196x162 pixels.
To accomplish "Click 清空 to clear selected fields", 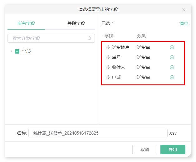I will pyautogui.click(x=184, y=23).
